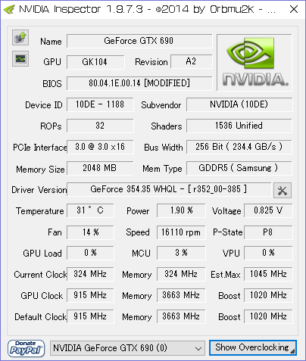Screen dimensions: 306x361
Task: Open the GPU selection dropdown
Action: click(x=127, y=348)
